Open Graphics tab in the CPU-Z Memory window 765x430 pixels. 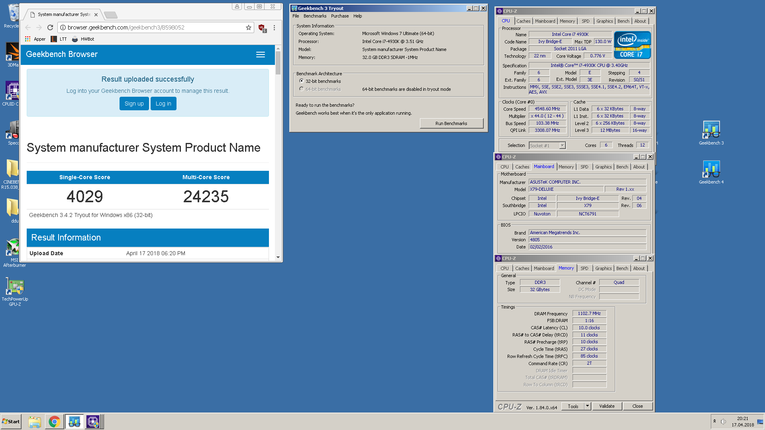coord(603,268)
